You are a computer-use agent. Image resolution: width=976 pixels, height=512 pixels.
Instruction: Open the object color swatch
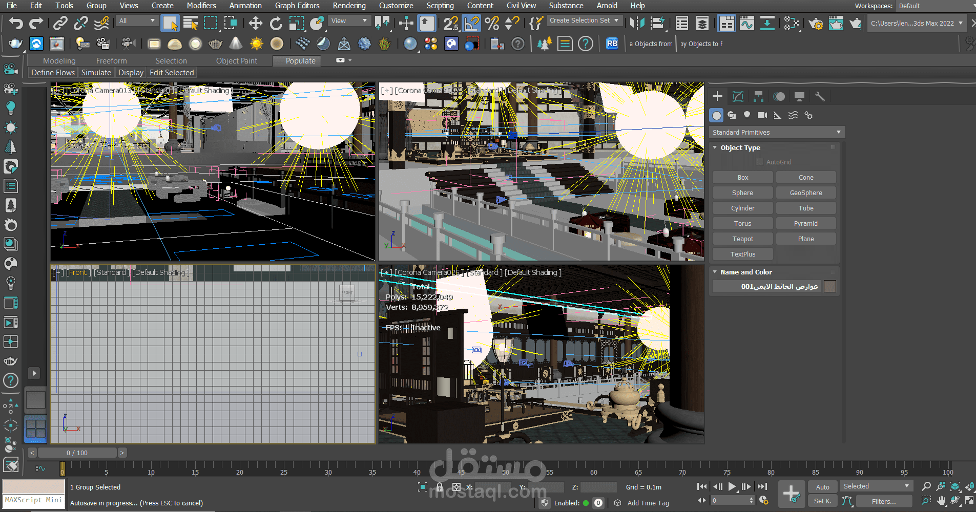pos(830,287)
